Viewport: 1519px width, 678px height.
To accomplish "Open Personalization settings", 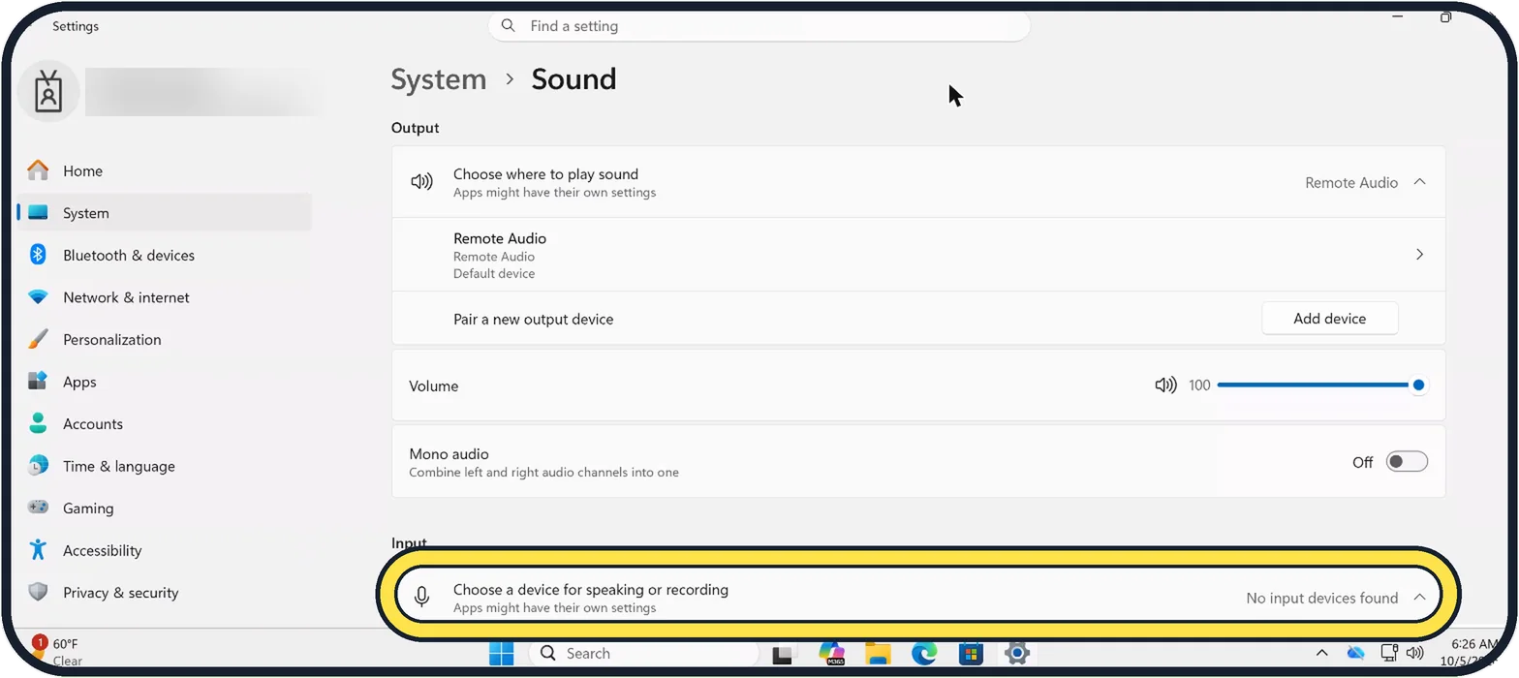I will (x=165, y=339).
